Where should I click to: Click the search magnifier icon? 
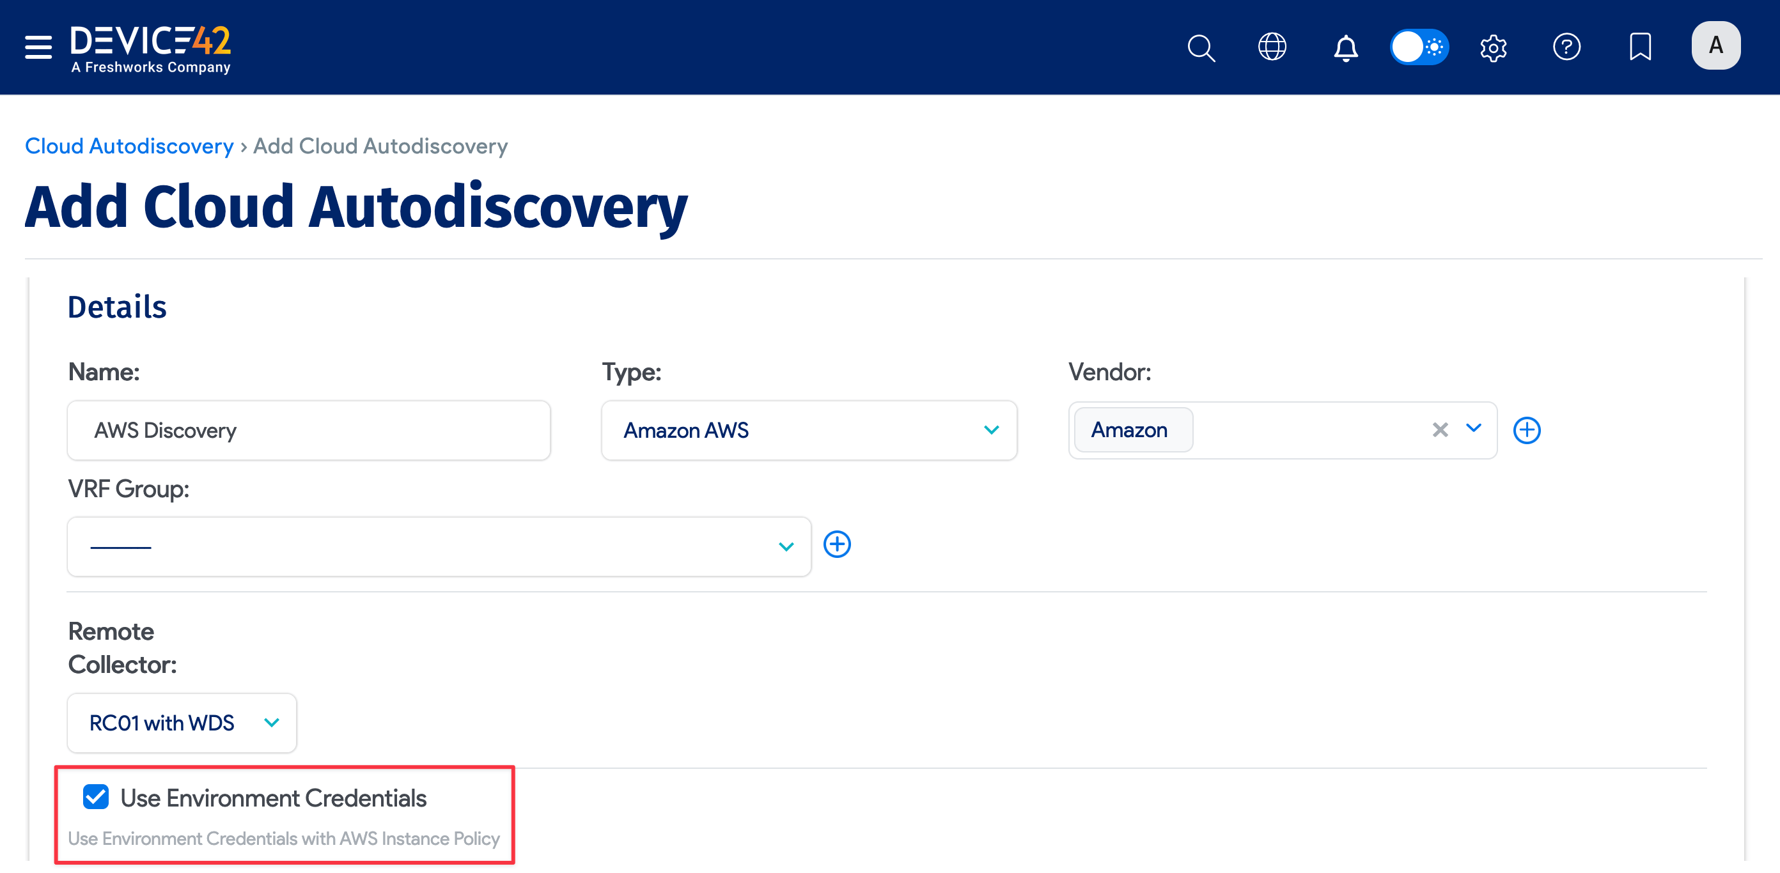coord(1201,48)
